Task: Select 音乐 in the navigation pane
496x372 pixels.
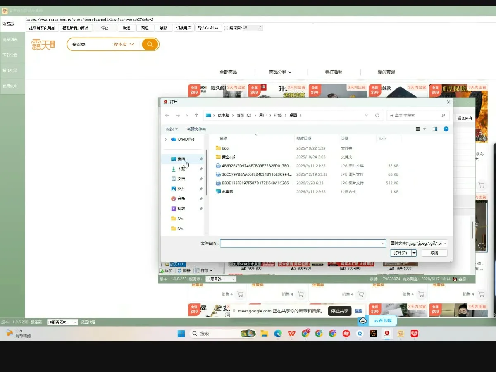Action: (x=178, y=199)
